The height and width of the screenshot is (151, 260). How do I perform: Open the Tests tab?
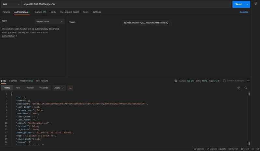point(85,12)
